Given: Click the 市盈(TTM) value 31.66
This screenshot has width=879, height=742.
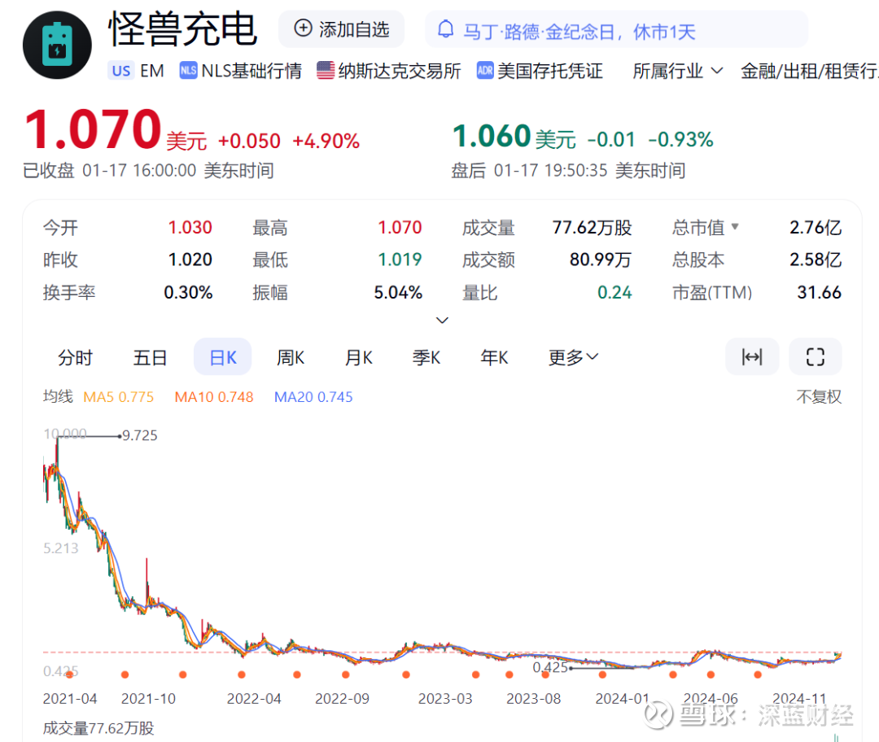Looking at the screenshot, I should [x=819, y=292].
